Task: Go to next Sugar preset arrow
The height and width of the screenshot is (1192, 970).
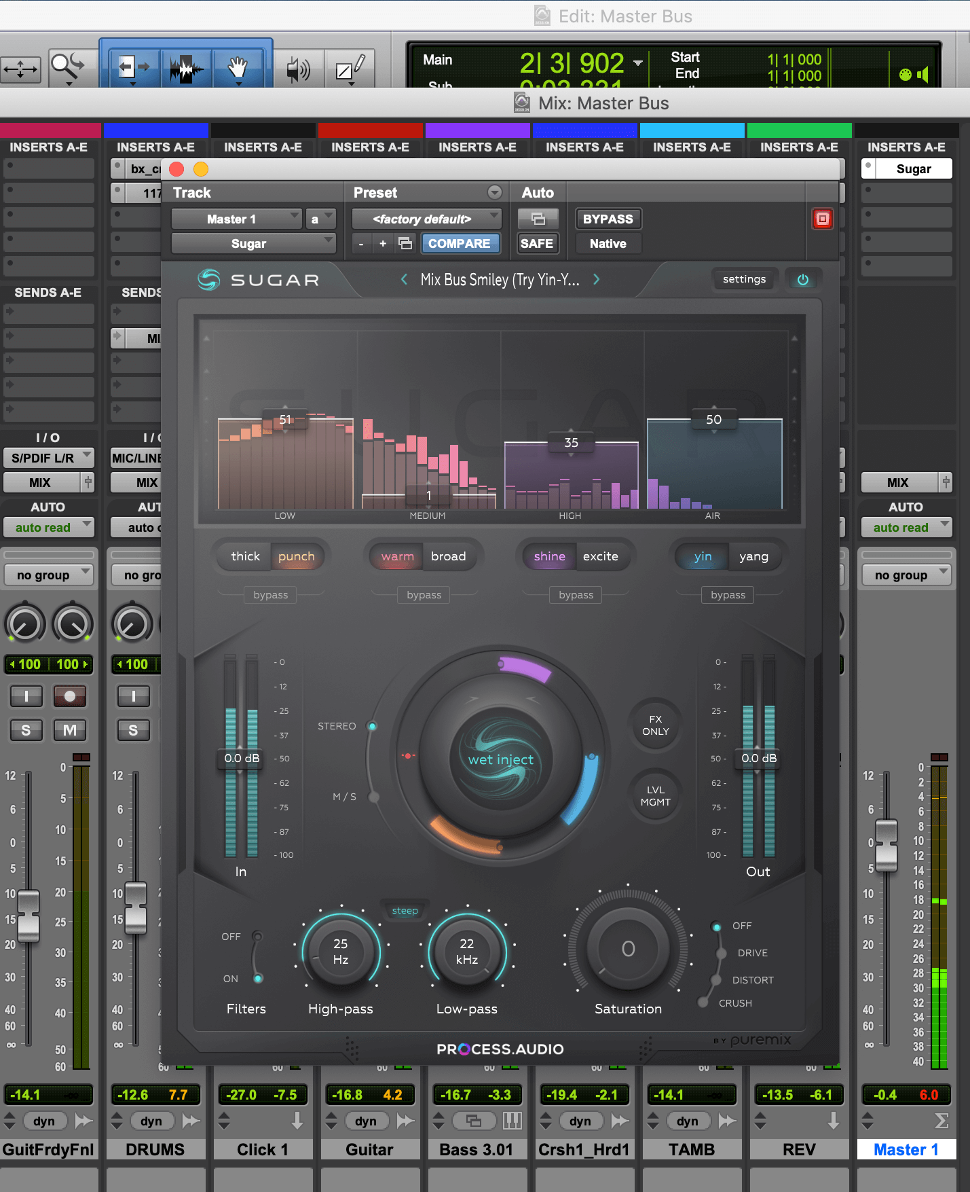Action: [597, 279]
